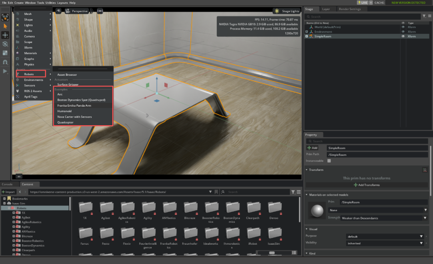433x264 pixels.
Task: Open the Stage panel options hamburger menu
Action: [x=430, y=16]
